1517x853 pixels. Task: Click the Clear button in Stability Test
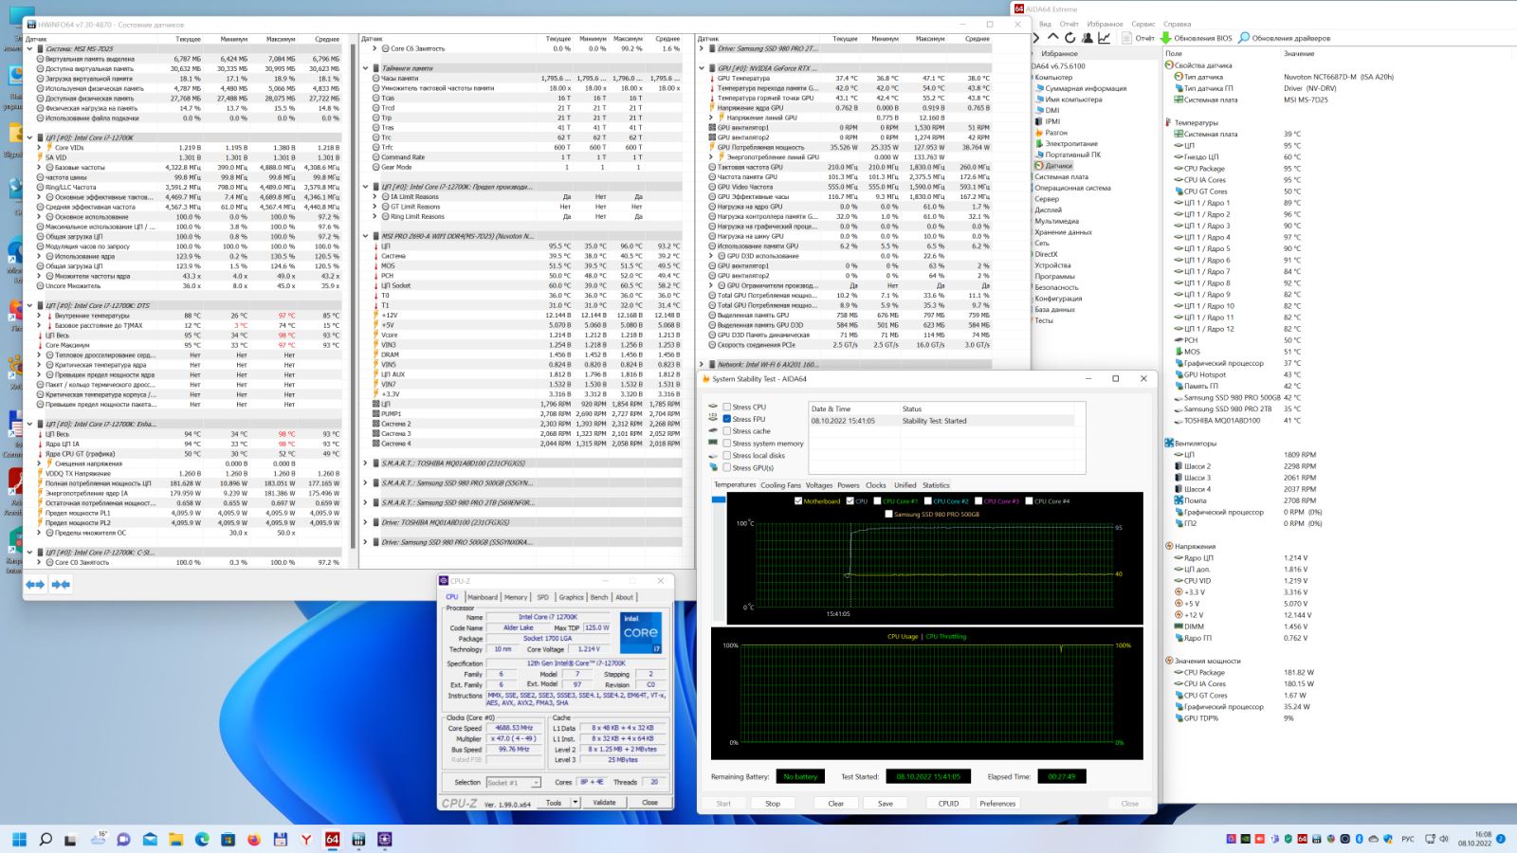[835, 804]
